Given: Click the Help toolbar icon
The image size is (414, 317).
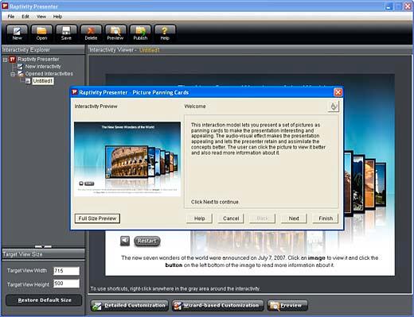Looking at the screenshot, I should coord(165,33).
